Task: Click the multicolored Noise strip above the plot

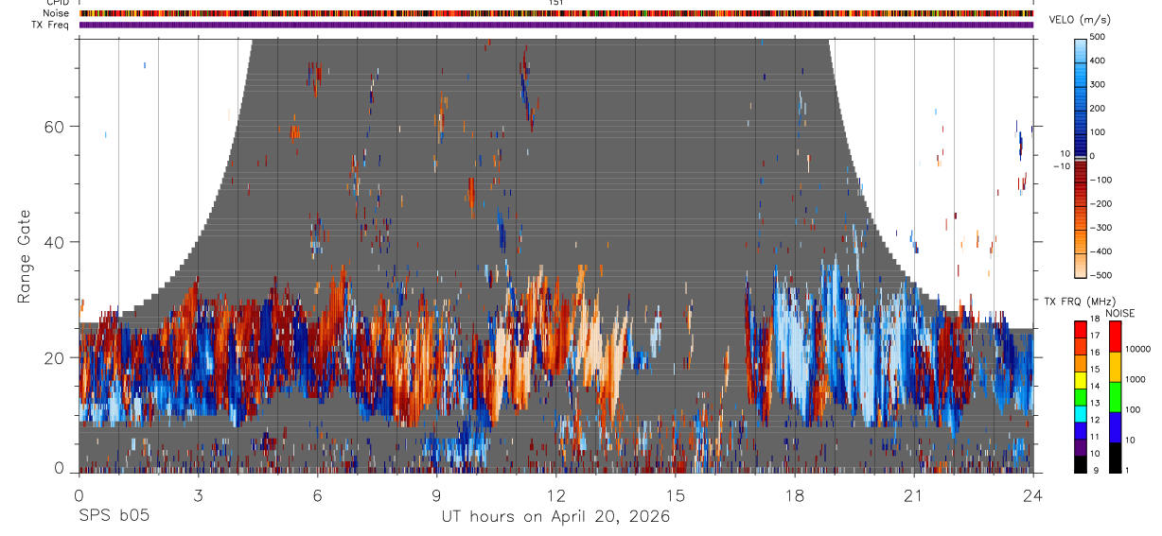Action: [555, 13]
